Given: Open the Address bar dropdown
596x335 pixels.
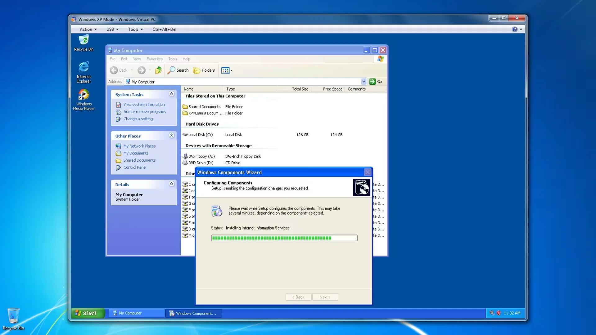Looking at the screenshot, I should [363, 82].
